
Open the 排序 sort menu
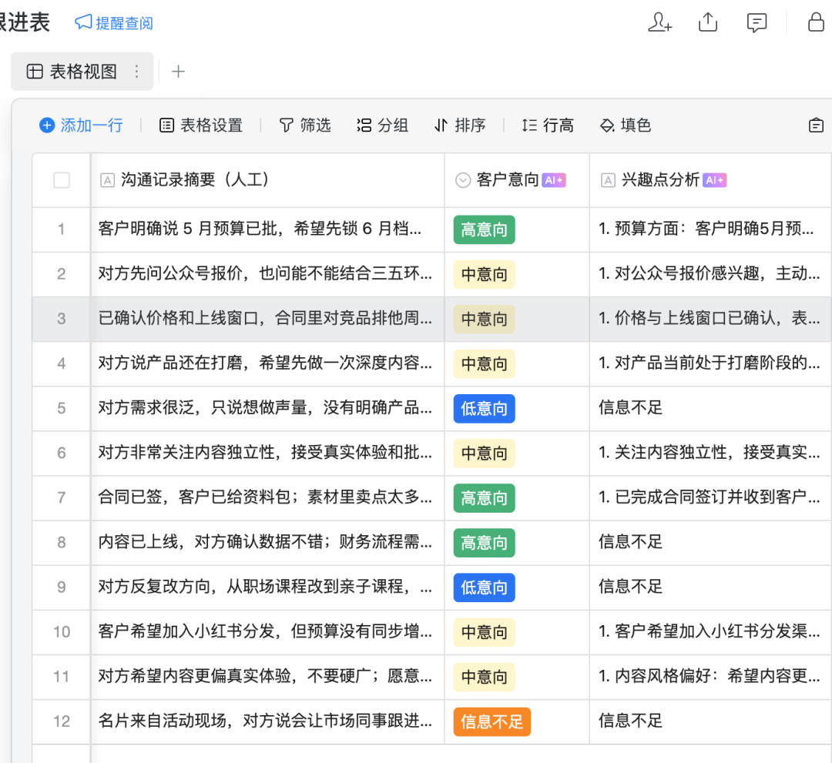coord(459,125)
